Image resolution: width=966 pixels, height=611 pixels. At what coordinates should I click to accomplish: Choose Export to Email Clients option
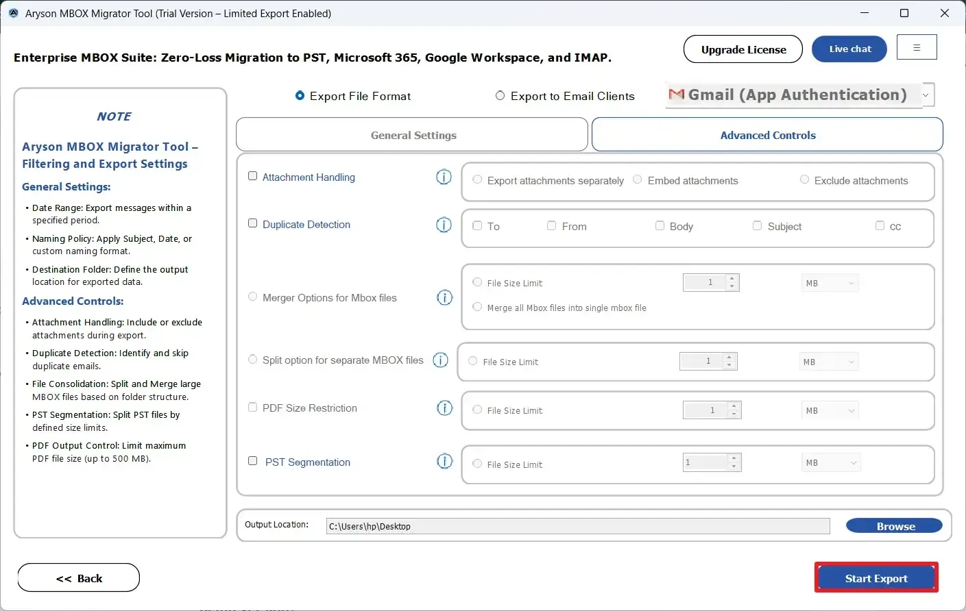500,96
